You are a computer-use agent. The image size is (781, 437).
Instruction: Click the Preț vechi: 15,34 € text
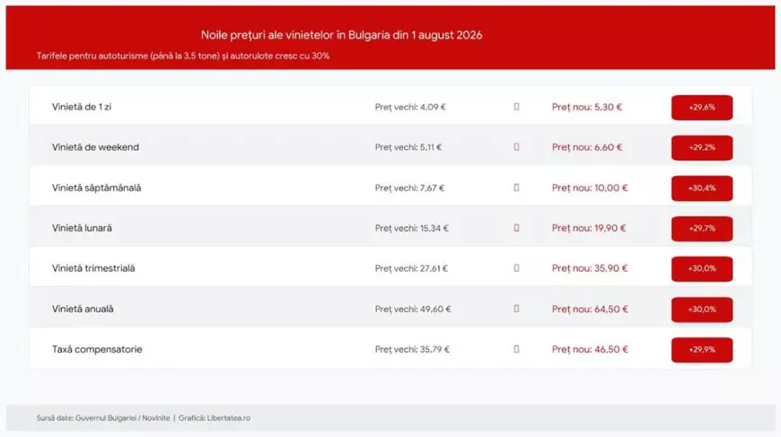click(411, 229)
